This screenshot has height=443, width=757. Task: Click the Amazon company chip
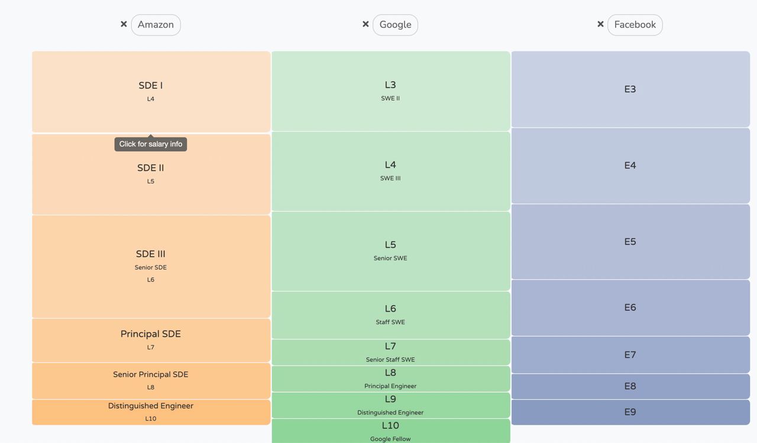coord(156,25)
